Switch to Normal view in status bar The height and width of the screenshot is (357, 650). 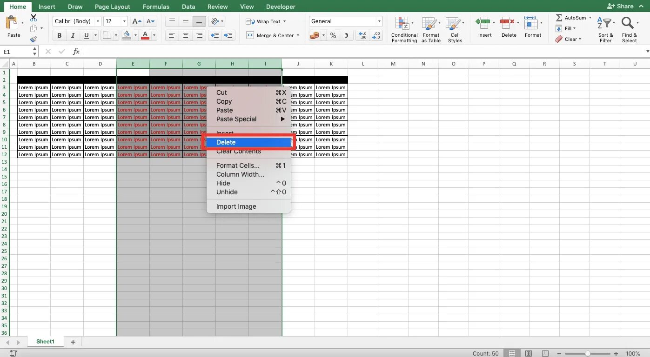coord(512,353)
